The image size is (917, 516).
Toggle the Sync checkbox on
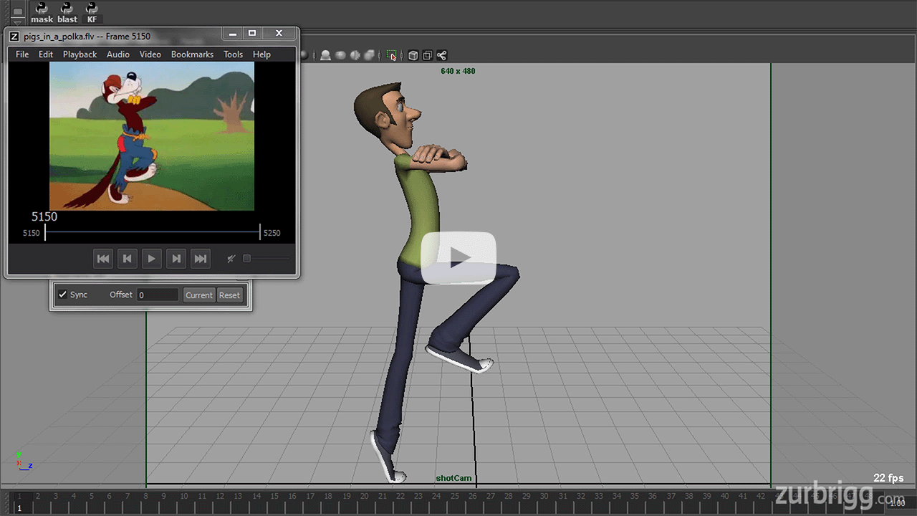point(62,295)
